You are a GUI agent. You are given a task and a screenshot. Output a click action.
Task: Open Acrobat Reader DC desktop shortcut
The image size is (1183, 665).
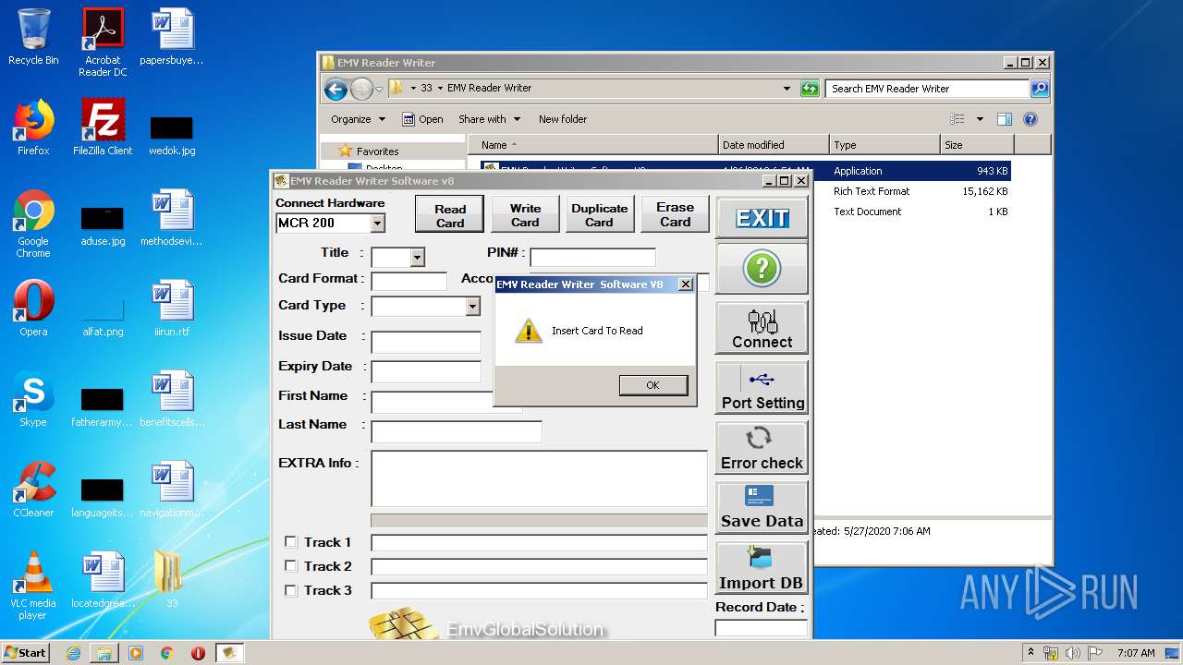[103, 42]
